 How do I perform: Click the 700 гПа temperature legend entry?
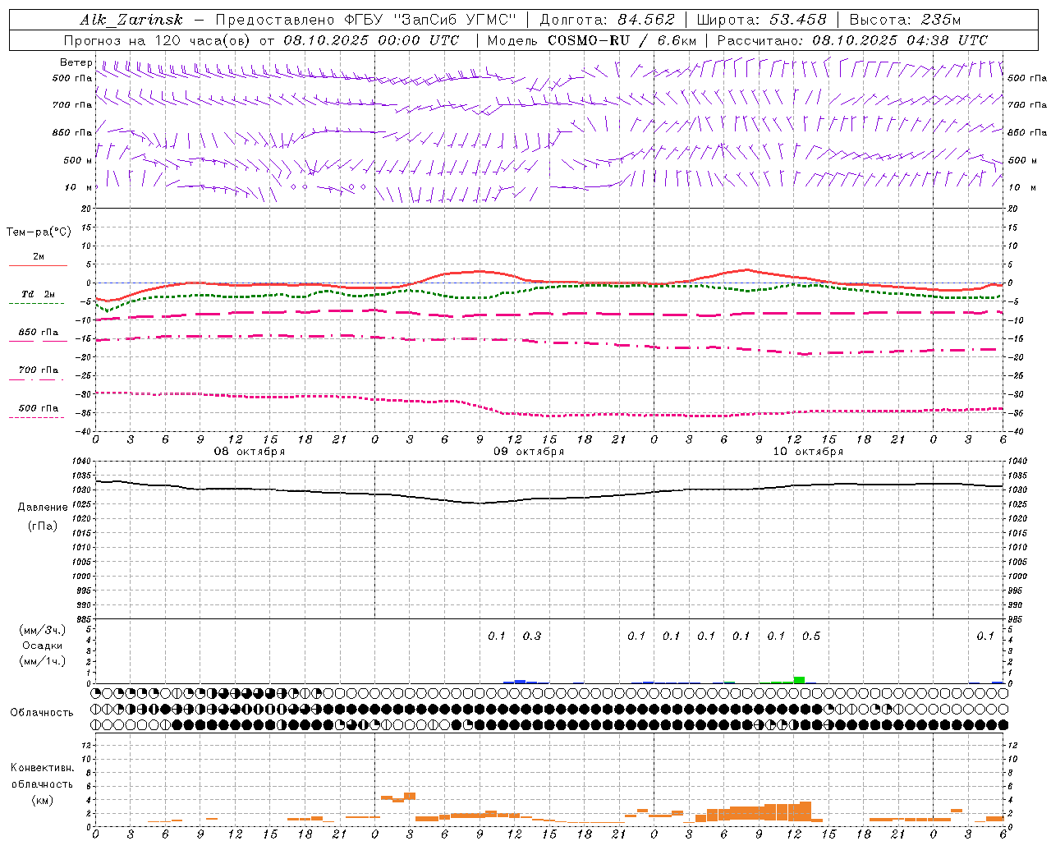tap(39, 370)
